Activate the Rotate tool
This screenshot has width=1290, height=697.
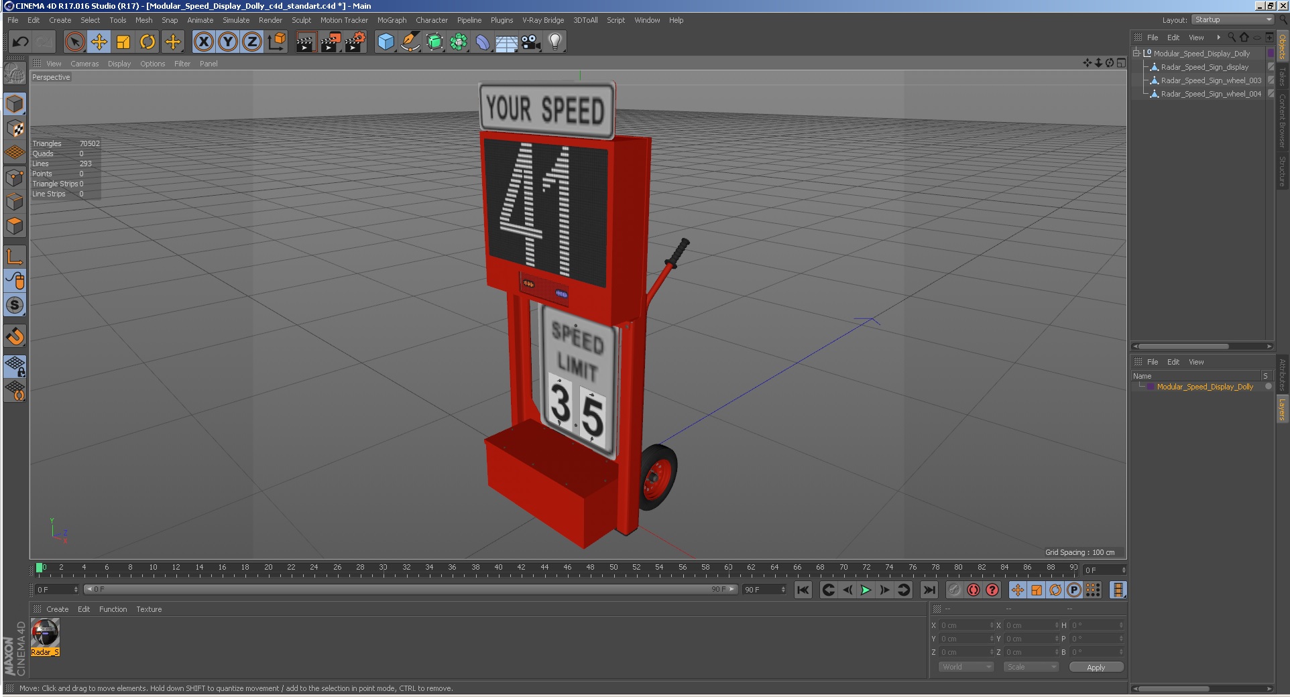tap(148, 42)
